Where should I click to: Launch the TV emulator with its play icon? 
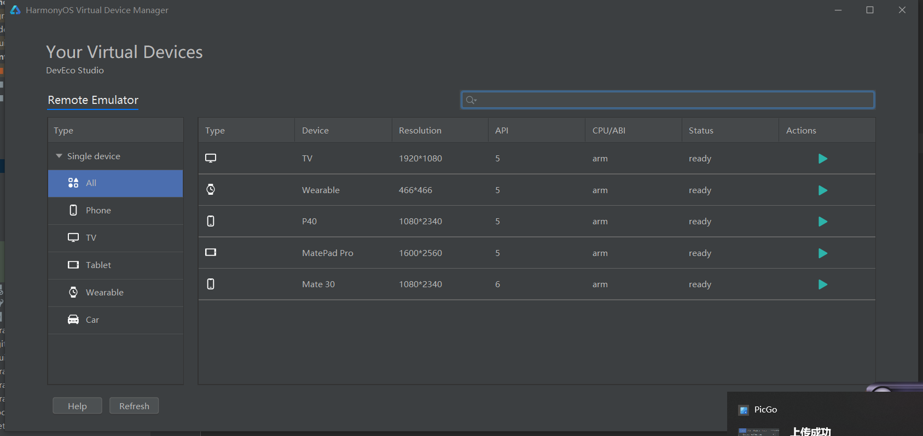(x=822, y=159)
